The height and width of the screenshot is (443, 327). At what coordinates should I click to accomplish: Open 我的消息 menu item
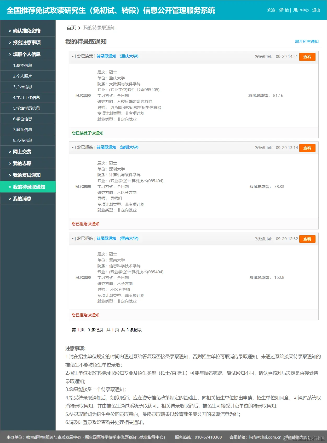pyautogui.click(x=28, y=199)
